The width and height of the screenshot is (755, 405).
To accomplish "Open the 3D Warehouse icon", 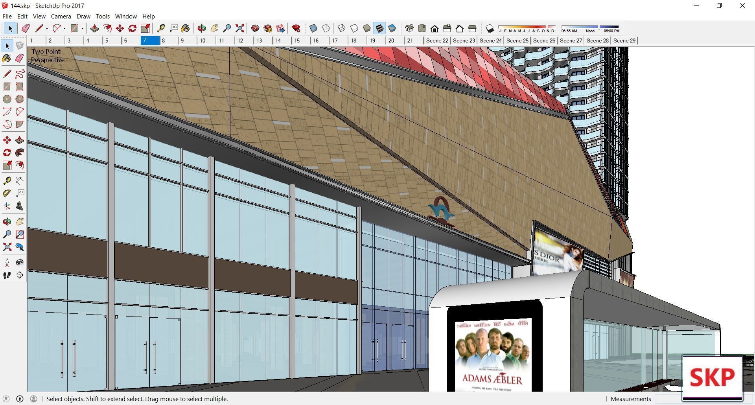I will (255, 28).
